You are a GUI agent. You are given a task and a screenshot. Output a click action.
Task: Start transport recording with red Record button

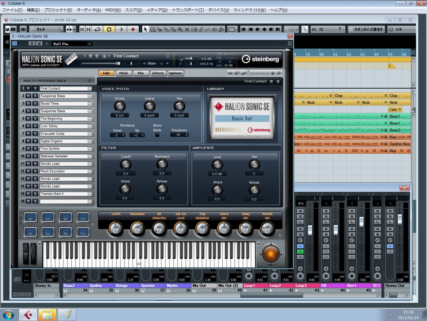(x=133, y=30)
